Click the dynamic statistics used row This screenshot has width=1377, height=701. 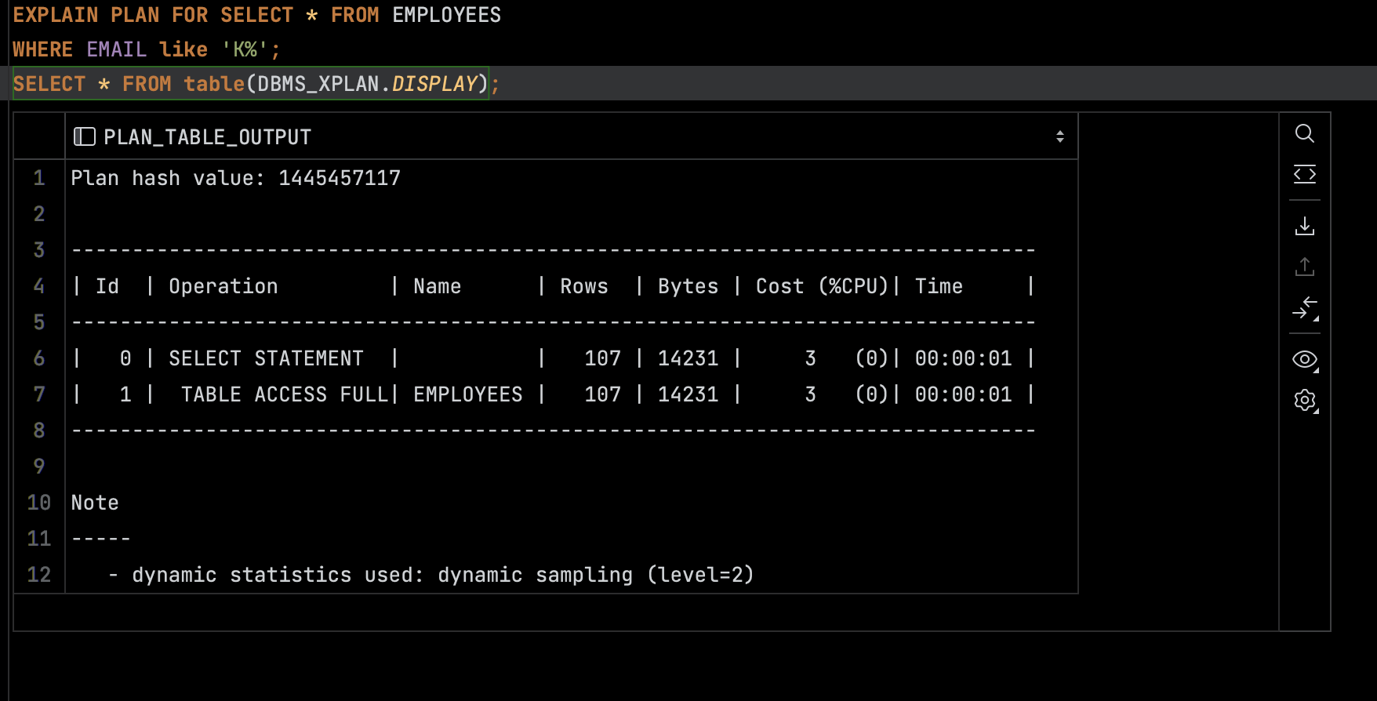pos(571,575)
